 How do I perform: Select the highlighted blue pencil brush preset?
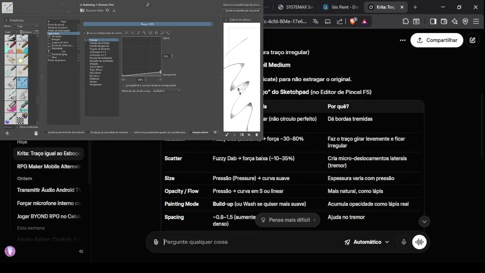point(22,83)
